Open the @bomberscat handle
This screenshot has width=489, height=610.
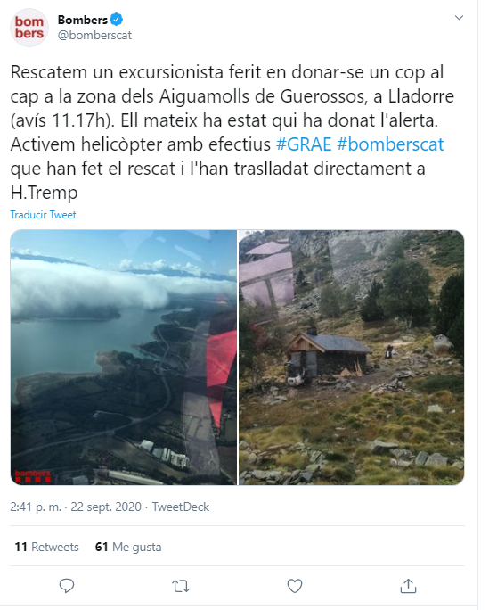(94, 35)
